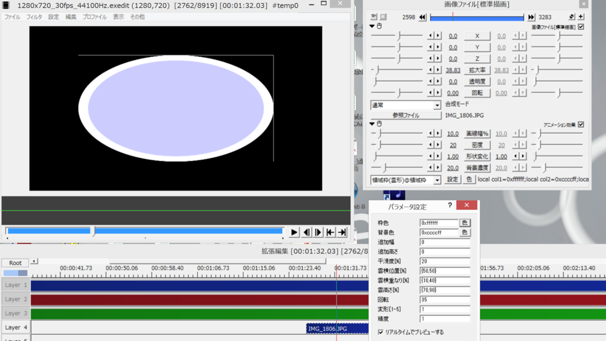Click the 色 button beside 枠色
The height and width of the screenshot is (341, 606).
click(465, 223)
